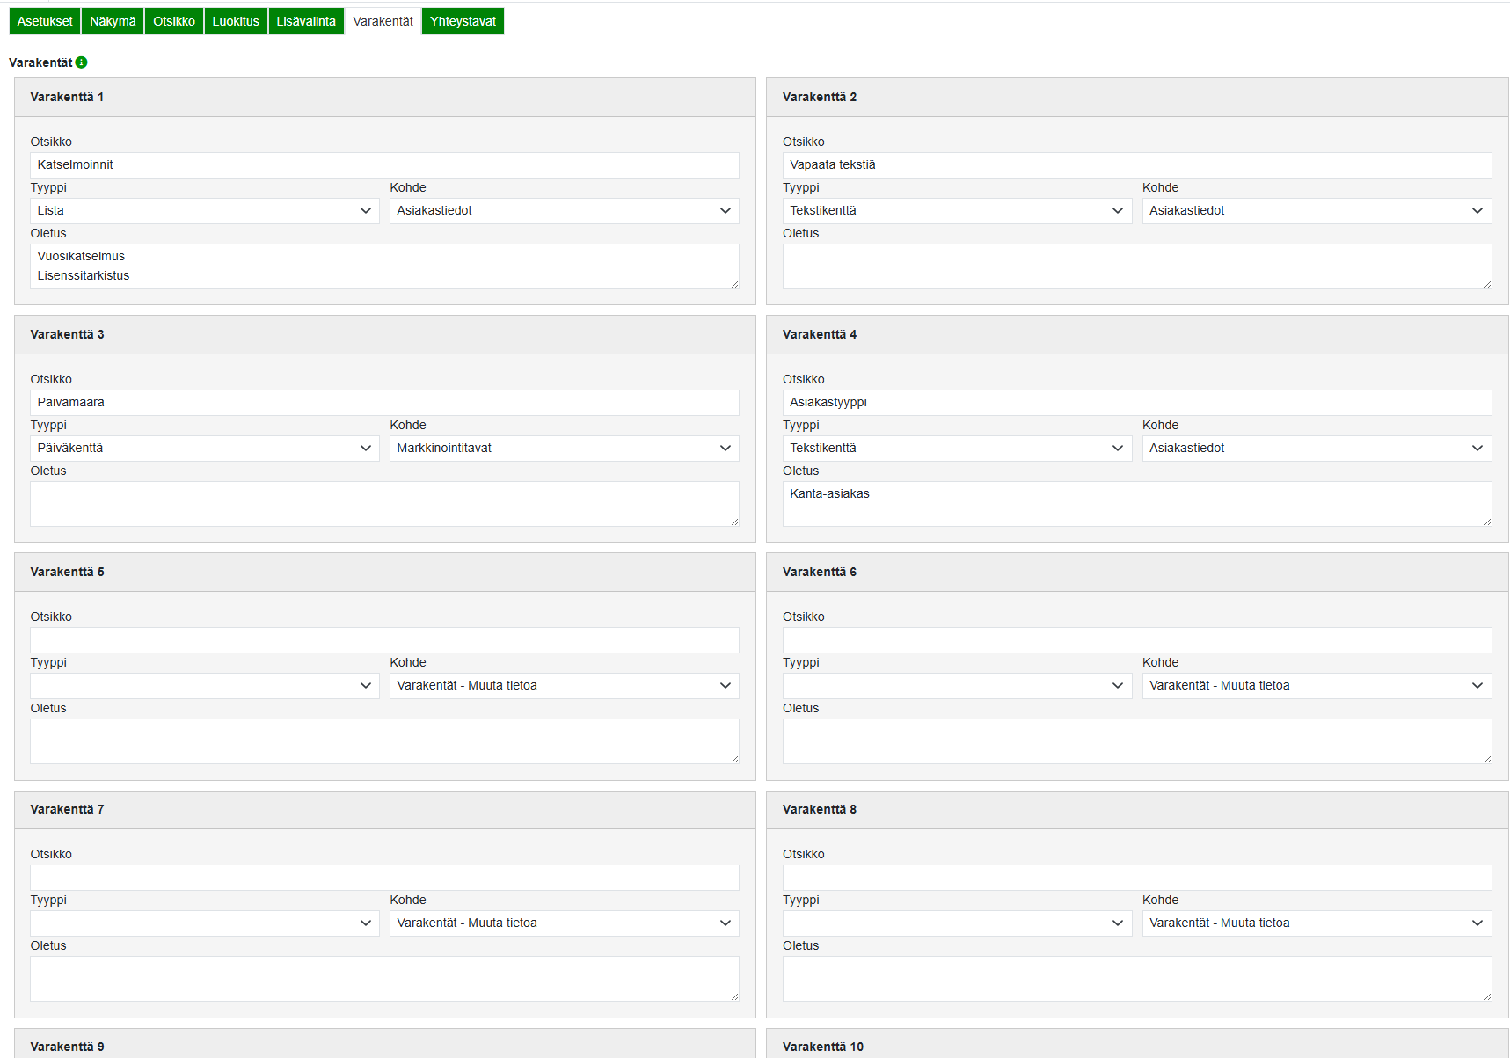The width and height of the screenshot is (1510, 1058).
Task: Select the Lisävalinta tab
Action: tap(306, 21)
